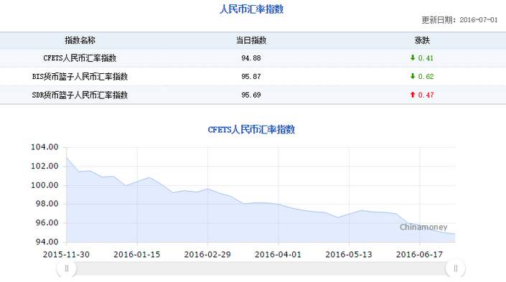This screenshot has width=506, height=282.
Task: Click the 100.00 y-axis label
Action: coord(44,185)
